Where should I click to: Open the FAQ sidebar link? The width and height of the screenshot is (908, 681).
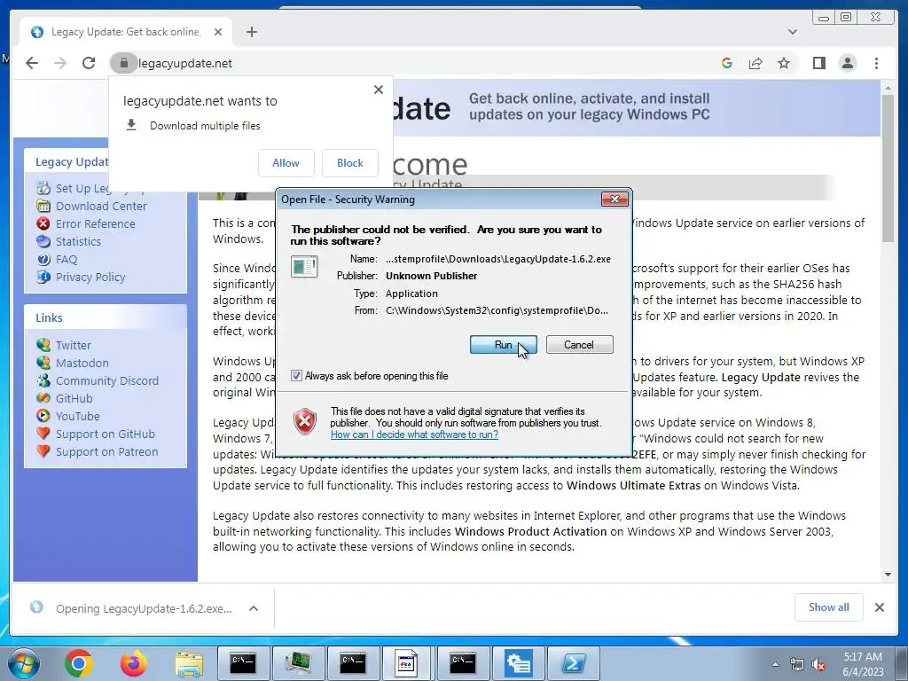coord(66,260)
